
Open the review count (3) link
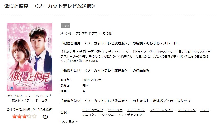click(x=45, y=117)
